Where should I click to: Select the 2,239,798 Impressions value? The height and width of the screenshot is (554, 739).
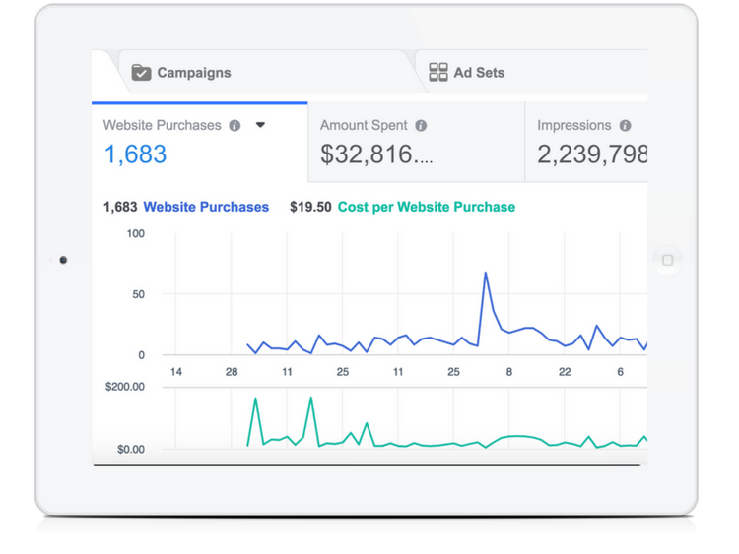pyautogui.click(x=591, y=154)
